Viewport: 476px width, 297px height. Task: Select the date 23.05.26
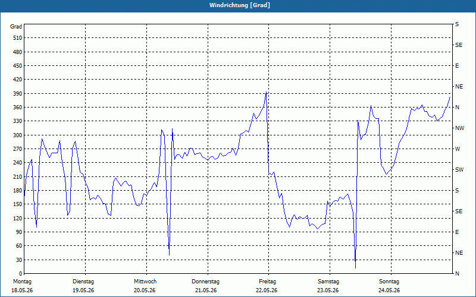click(328, 290)
